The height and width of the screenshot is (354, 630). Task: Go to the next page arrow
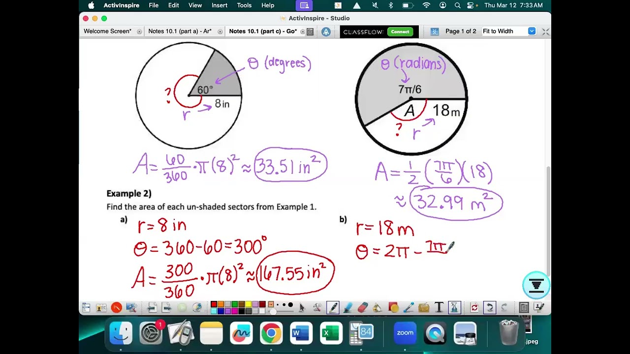[x=167, y=308]
